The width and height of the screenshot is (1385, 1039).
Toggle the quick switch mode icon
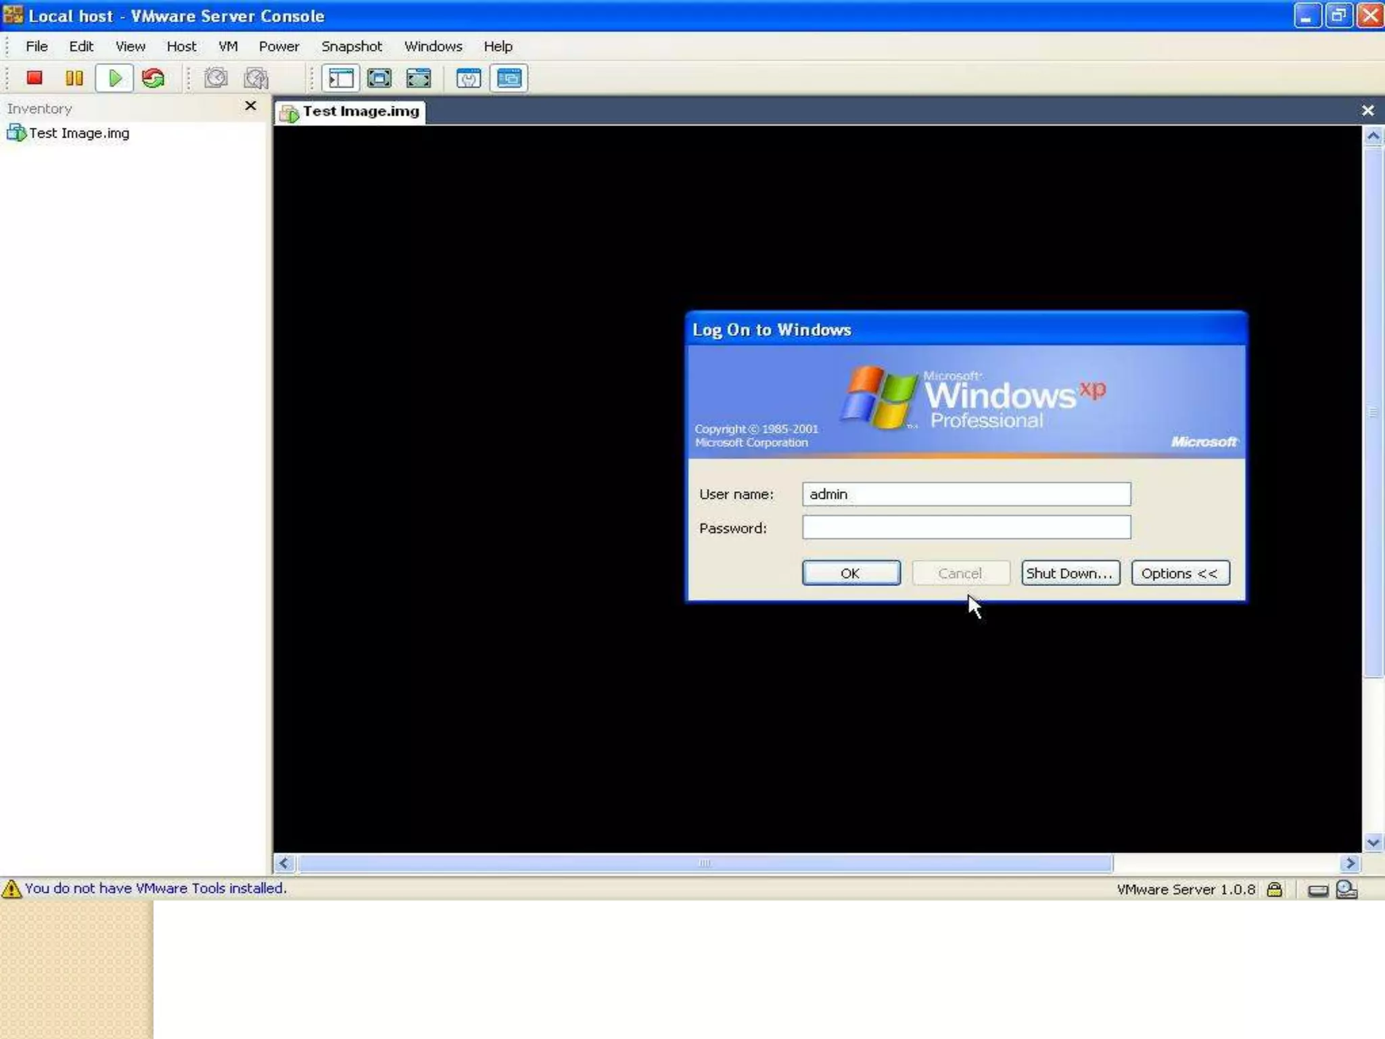point(419,78)
